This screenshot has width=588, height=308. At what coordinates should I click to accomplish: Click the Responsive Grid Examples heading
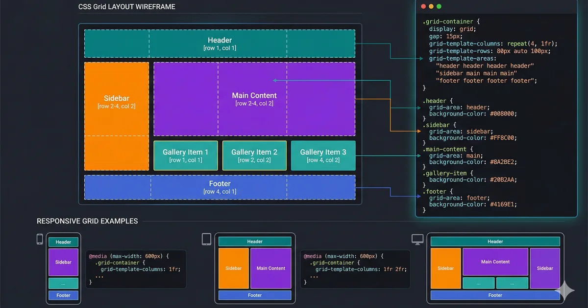pyautogui.click(x=87, y=221)
